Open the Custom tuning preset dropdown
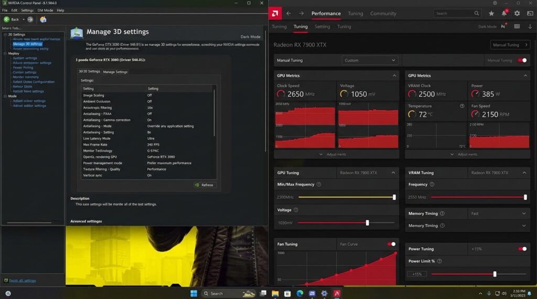 (x=370, y=61)
